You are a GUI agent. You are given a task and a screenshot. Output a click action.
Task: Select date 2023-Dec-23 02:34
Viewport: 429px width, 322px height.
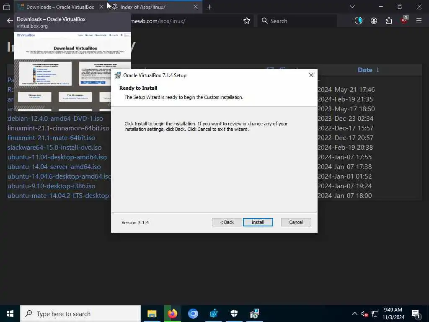point(345,118)
